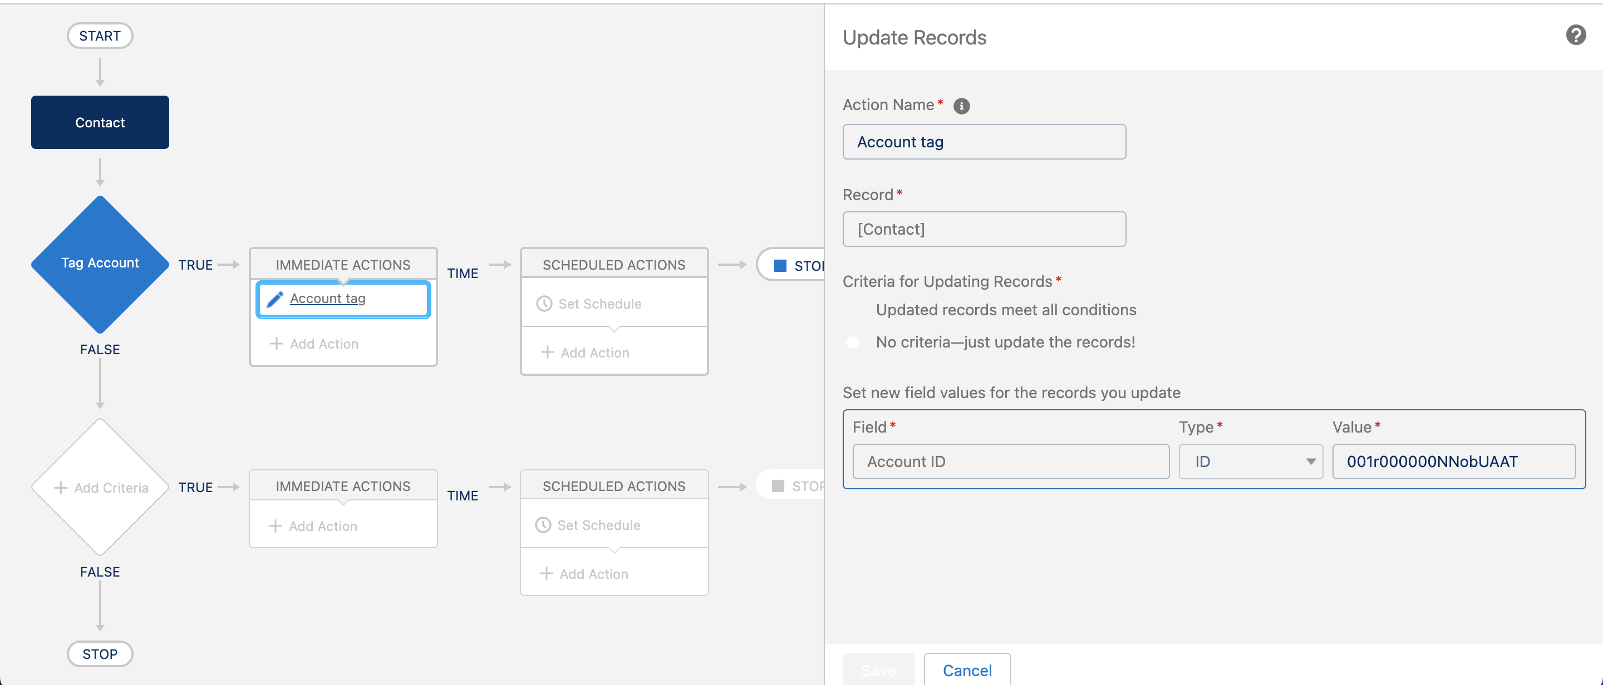Click the underlined Account tag action link
The image size is (1603, 685).
pos(327,299)
